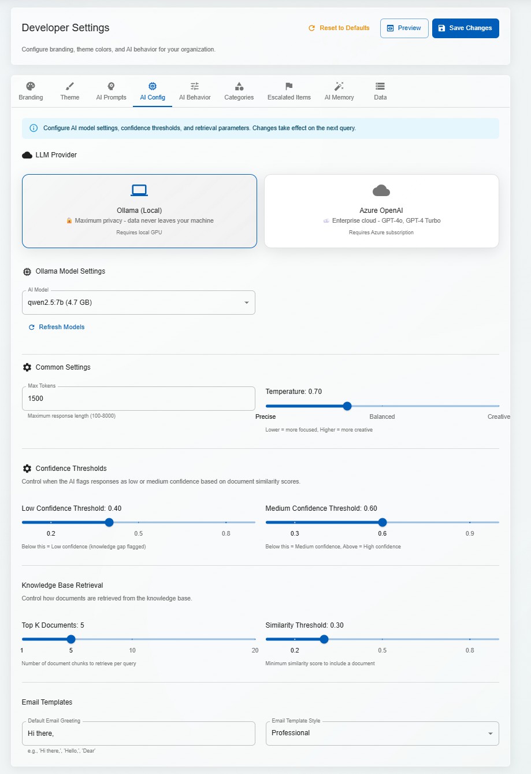531x774 pixels.
Task: Click the Save Changes button
Action: [x=465, y=28]
